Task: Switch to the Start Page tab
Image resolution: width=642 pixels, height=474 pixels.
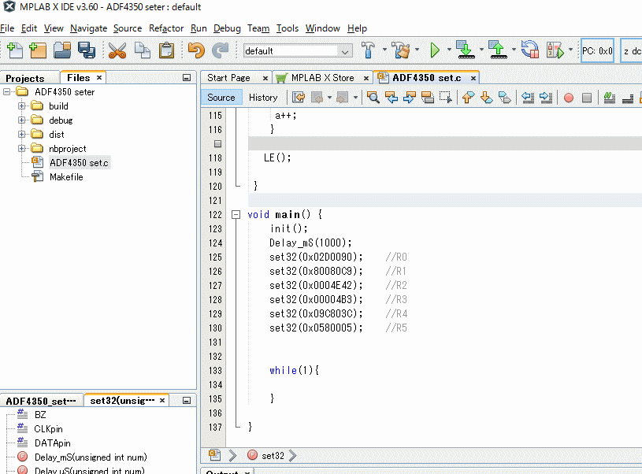Action: [x=228, y=78]
